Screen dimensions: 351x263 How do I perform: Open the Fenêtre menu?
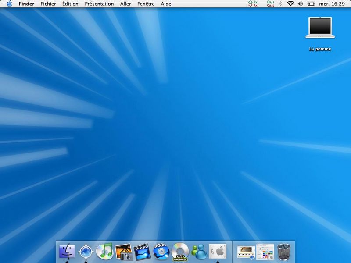pos(146,4)
